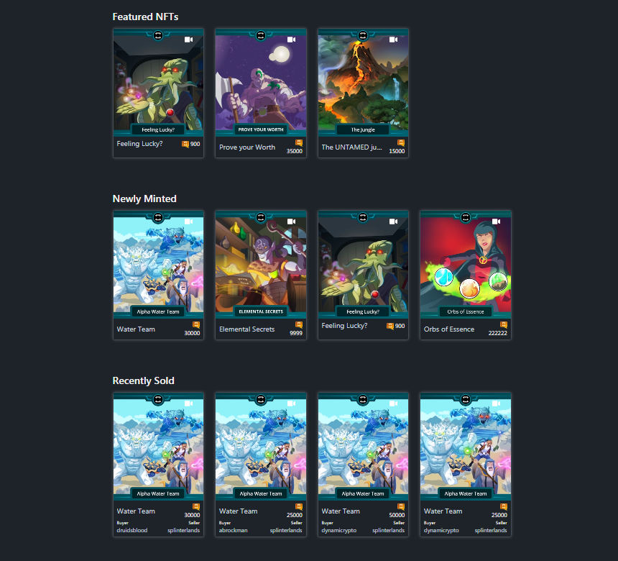Click video icon on Elemental Secrets card

click(291, 222)
